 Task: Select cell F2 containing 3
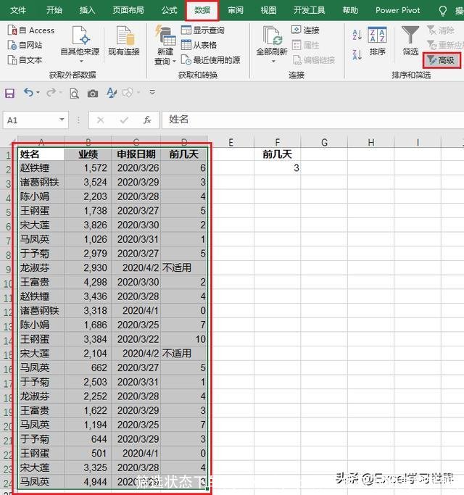pyautogui.click(x=278, y=168)
